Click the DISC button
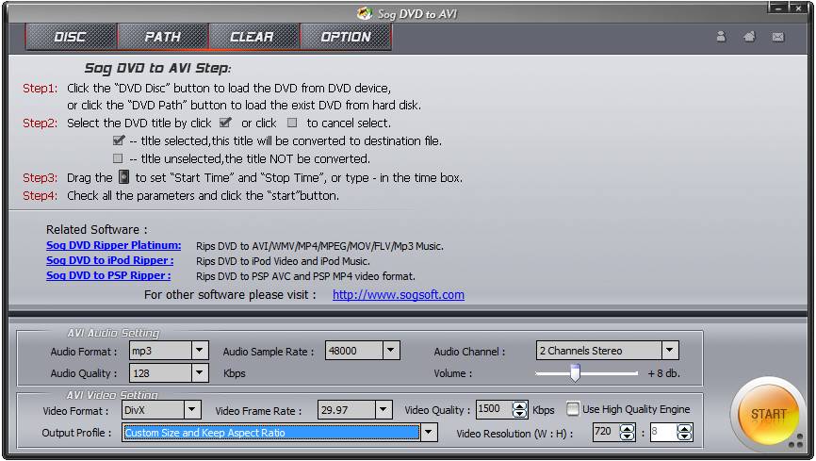 pos(71,37)
